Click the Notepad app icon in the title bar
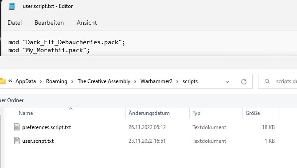The width and height of the screenshot is (297, 168). [x=12, y=6]
